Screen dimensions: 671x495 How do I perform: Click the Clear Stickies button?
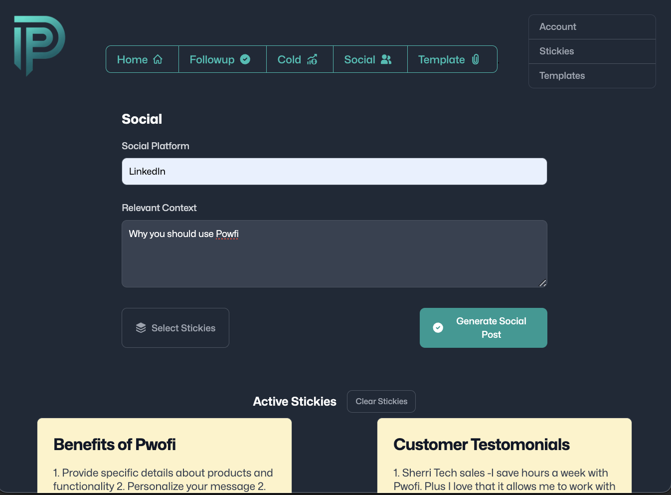[x=381, y=402]
